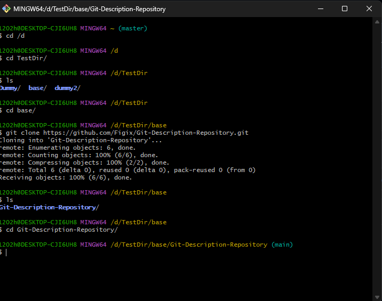Screen dimensions: 382x301
Task: Click the dummy2/ folder in ls output
Action: [x=67, y=88]
